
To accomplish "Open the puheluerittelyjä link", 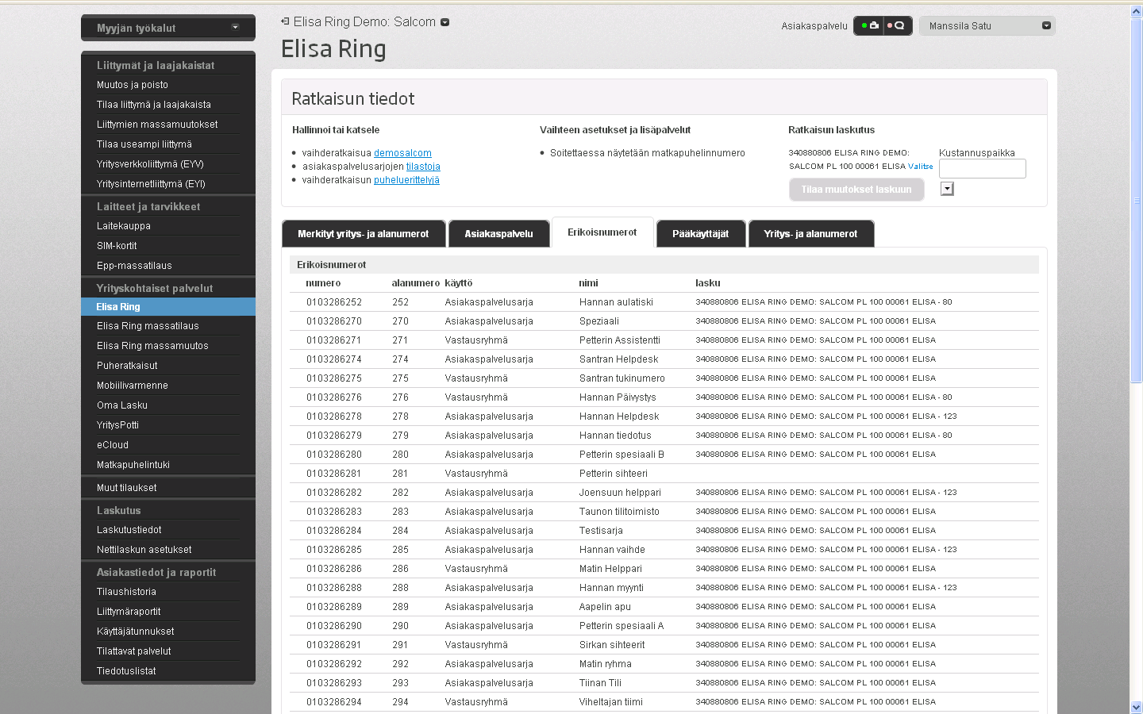I will 406,180.
